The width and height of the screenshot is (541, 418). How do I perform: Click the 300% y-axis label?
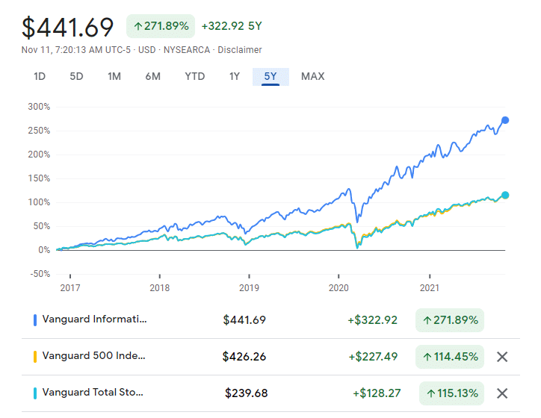[x=39, y=107]
